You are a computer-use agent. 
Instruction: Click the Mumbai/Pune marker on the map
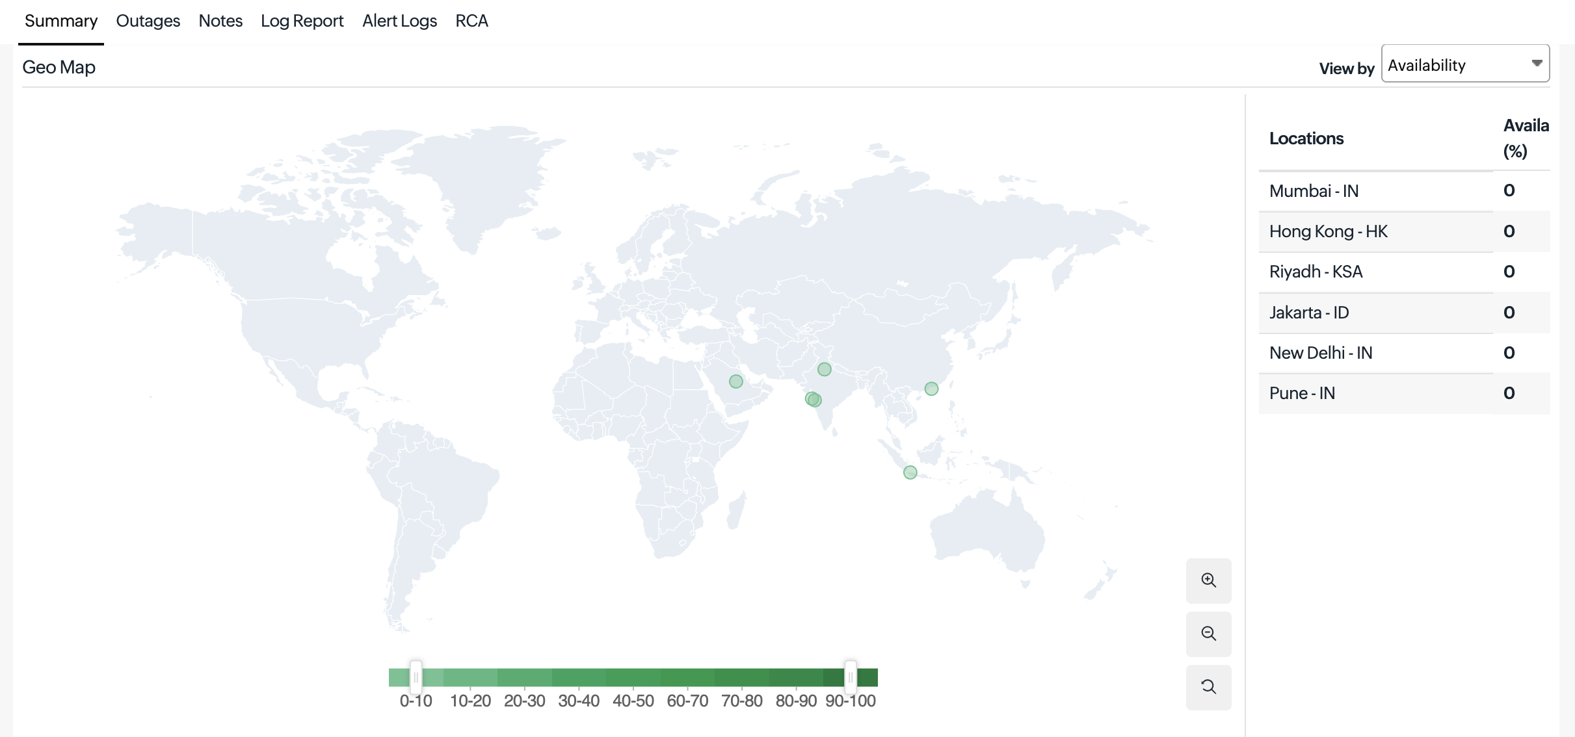(x=813, y=399)
